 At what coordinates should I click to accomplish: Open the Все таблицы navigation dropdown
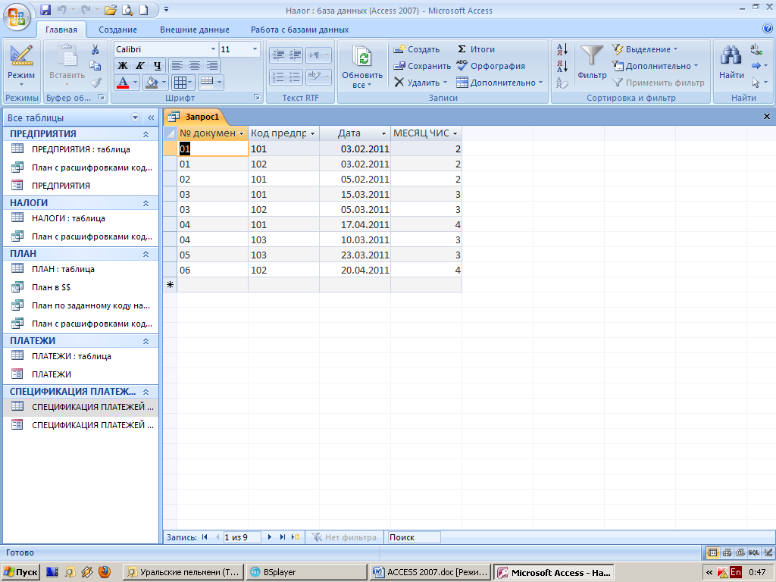tap(135, 117)
